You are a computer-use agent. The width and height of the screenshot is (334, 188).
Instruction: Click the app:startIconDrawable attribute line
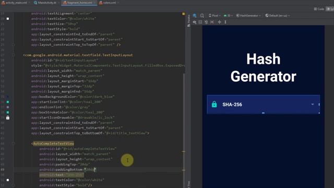[x=73, y=118]
